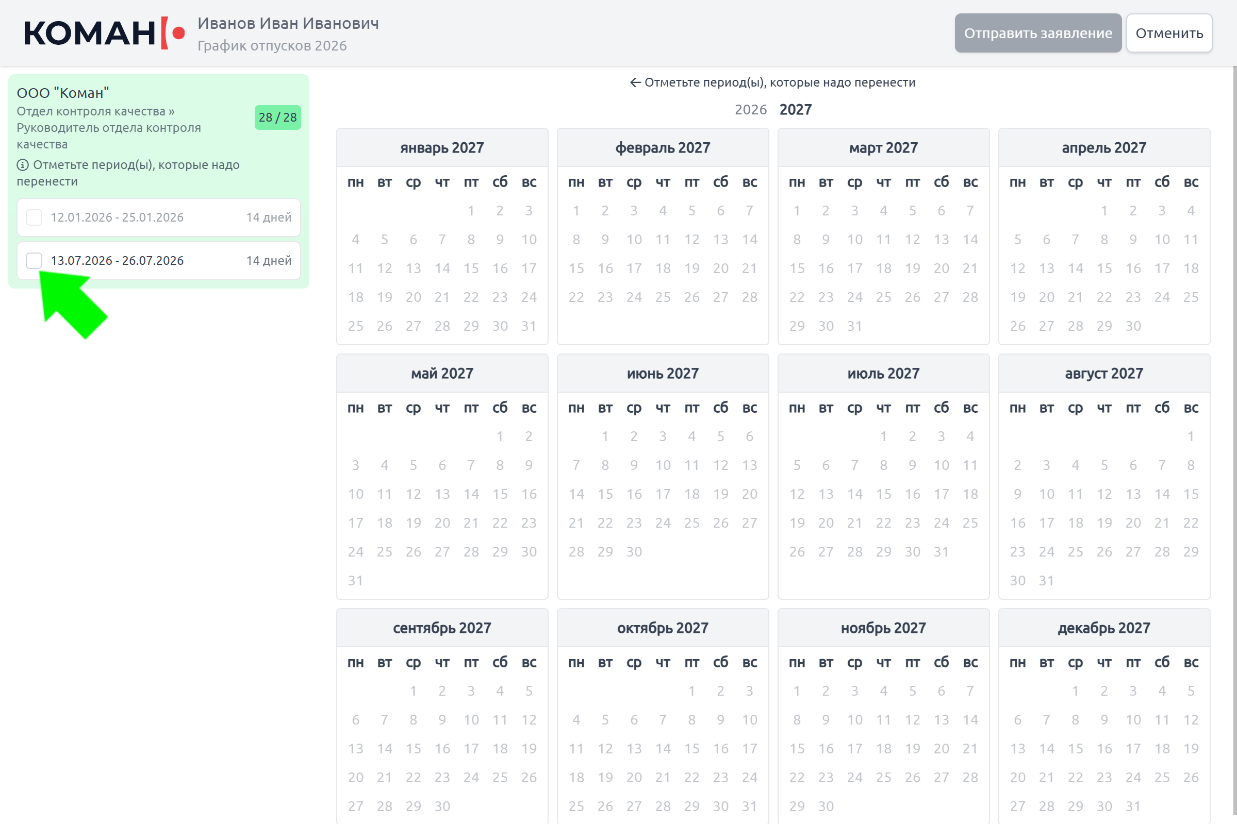Choose day 31 in декабрь 2027
Screen dimensions: 1237x824
click(x=1132, y=806)
